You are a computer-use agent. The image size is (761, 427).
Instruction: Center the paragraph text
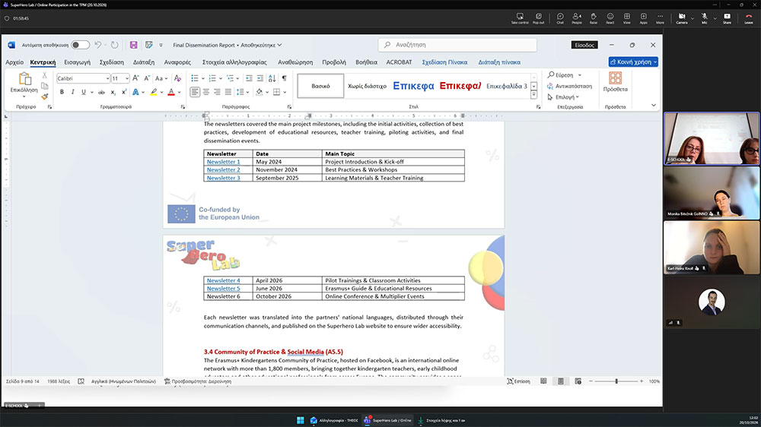point(205,92)
